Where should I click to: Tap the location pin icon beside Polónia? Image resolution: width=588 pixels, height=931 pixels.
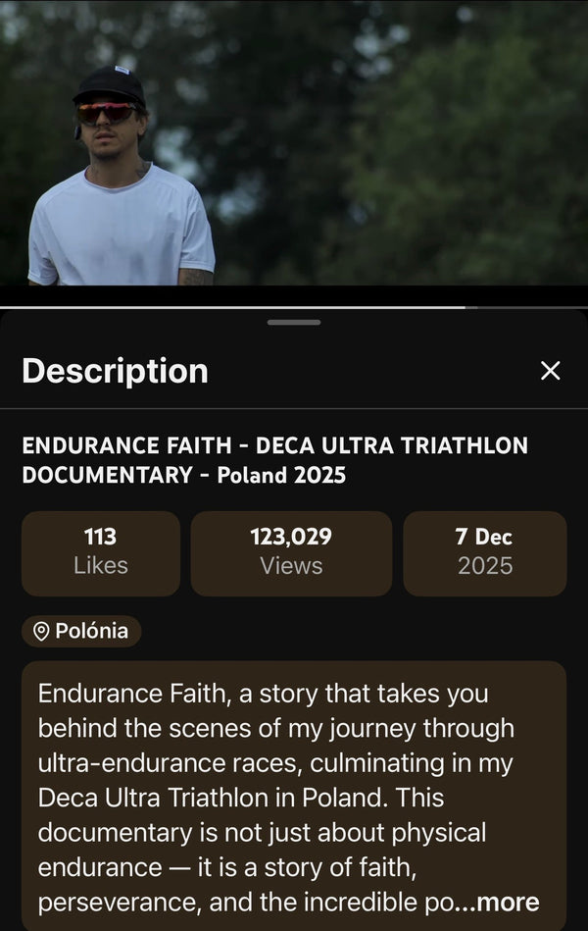[x=41, y=632]
